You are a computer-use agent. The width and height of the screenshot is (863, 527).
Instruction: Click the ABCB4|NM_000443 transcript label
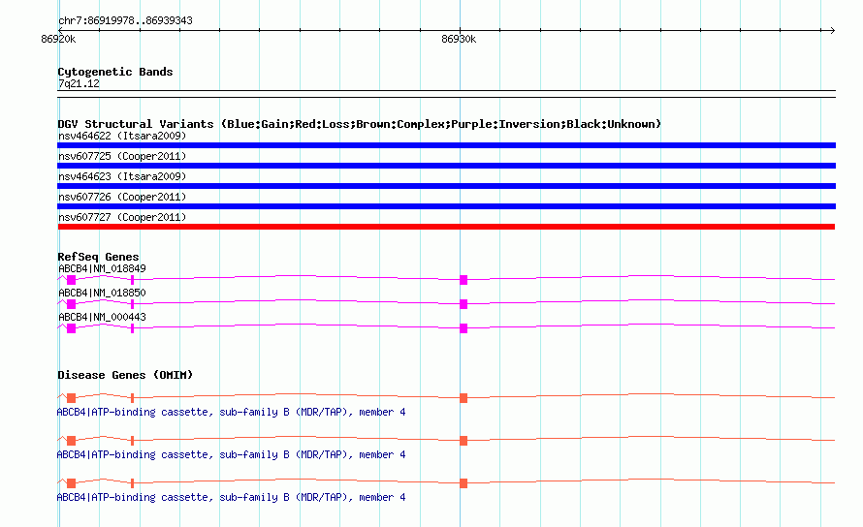tap(103, 317)
